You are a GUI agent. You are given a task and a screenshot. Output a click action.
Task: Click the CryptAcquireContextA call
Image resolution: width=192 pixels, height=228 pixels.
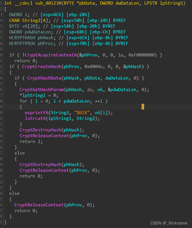51,55
